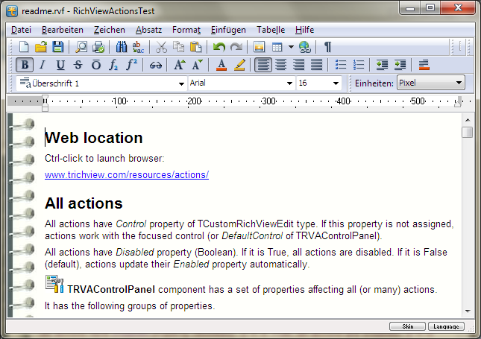Follow the www.trichview.com/resources/actions/ link
This screenshot has height=339, width=481.
coord(127,175)
